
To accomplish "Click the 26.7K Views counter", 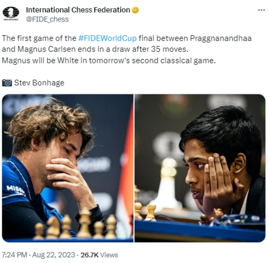I will [99, 255].
